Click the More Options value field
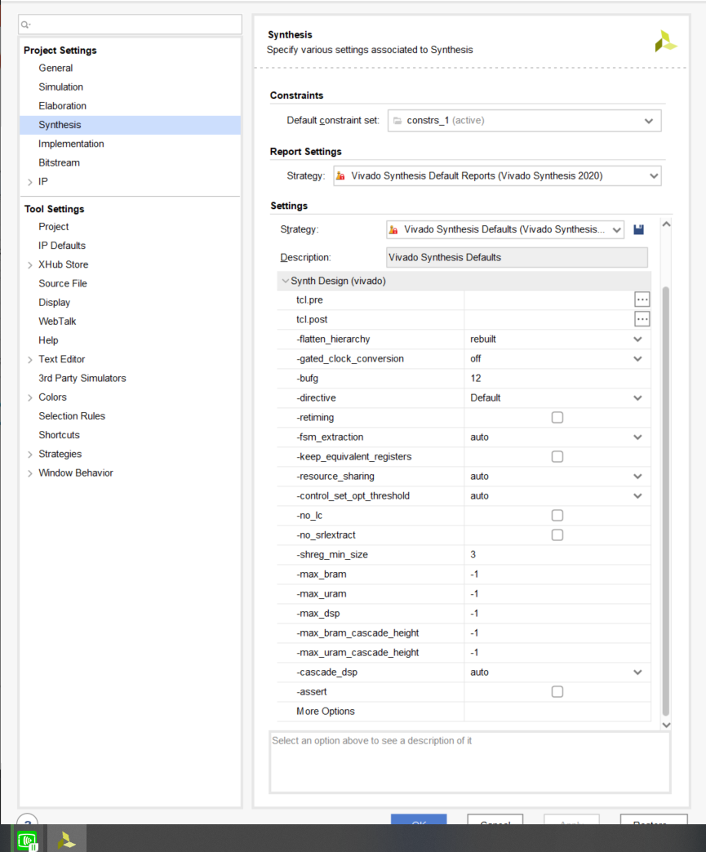The width and height of the screenshot is (706, 852). point(557,712)
